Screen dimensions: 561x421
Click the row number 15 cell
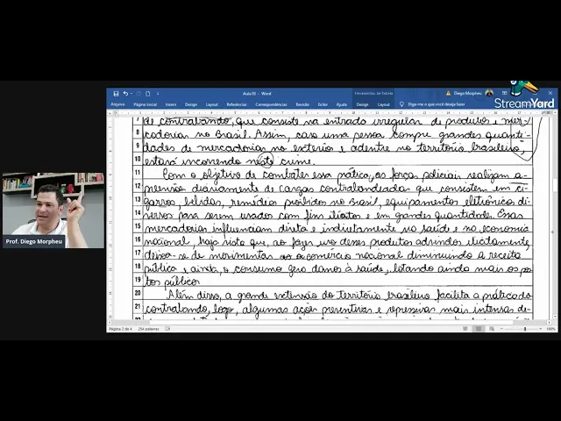(x=138, y=226)
